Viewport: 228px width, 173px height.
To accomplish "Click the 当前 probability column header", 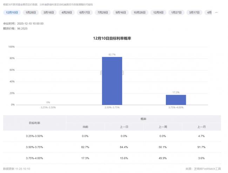I will (x=85, y=127).
